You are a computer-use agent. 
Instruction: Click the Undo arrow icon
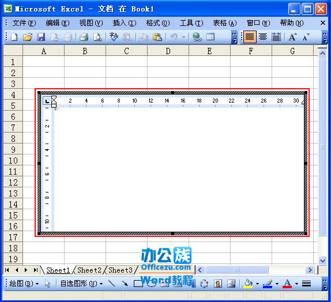(174, 37)
